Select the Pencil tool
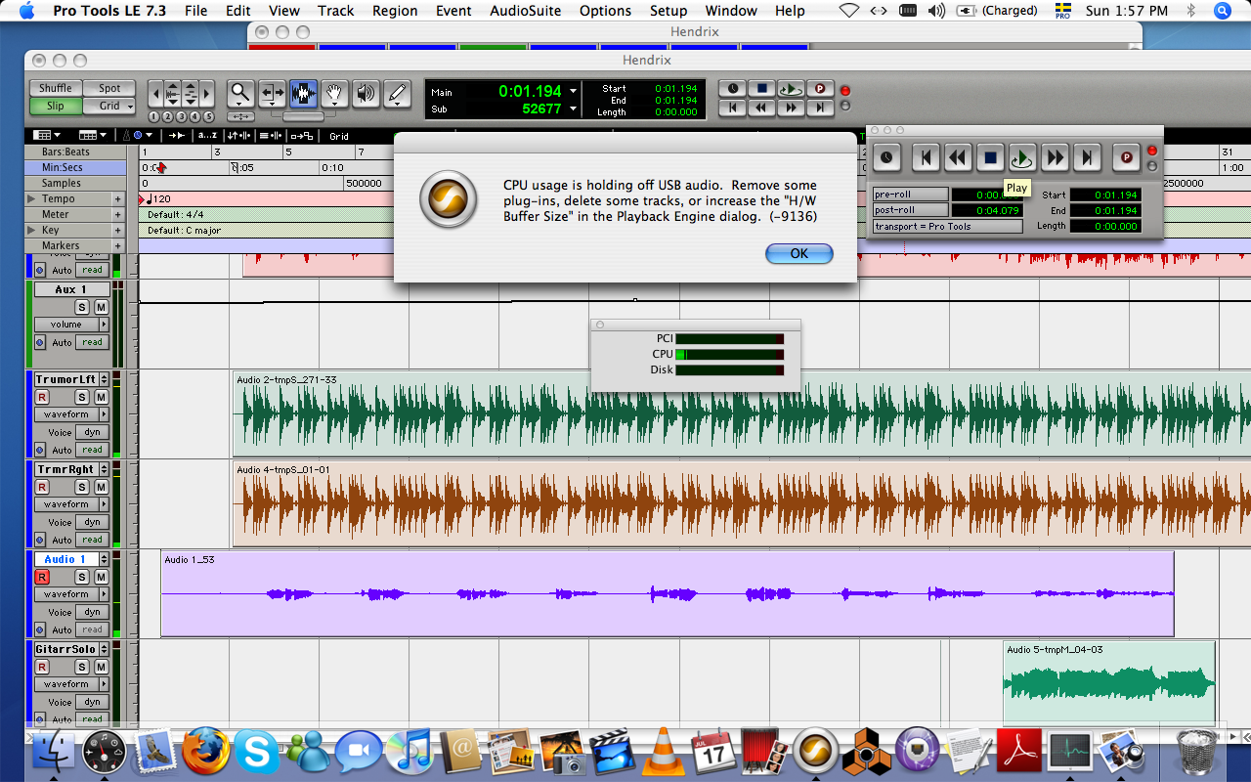The width and height of the screenshot is (1251, 782). (x=397, y=94)
